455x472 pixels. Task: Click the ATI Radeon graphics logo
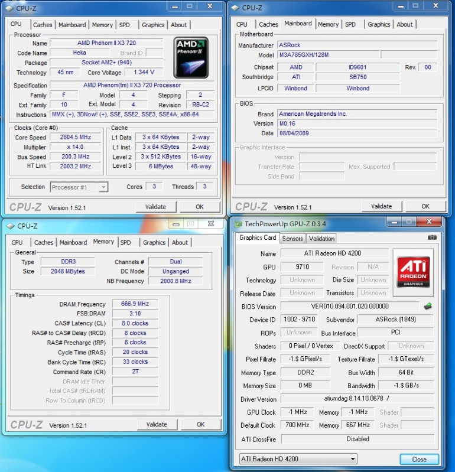click(x=413, y=272)
